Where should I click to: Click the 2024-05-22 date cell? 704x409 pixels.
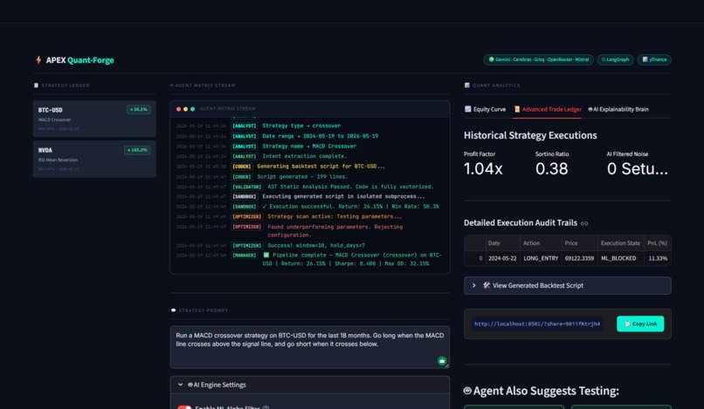pyautogui.click(x=502, y=258)
